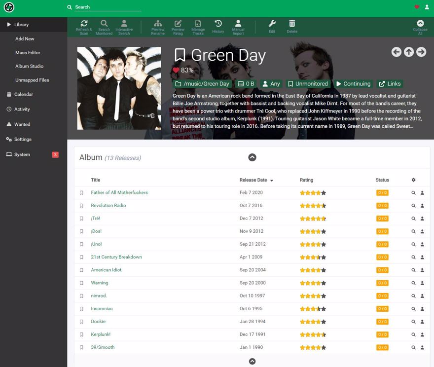Viewport: 434px width, 367px height.
Task: Interactive search for nimrod. album
Action: pos(422,296)
